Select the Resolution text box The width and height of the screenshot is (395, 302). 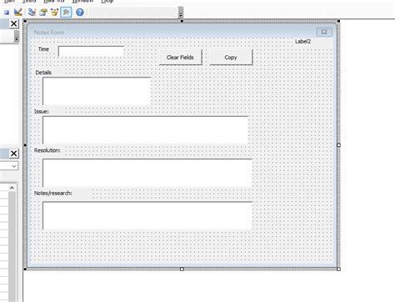[x=147, y=173]
